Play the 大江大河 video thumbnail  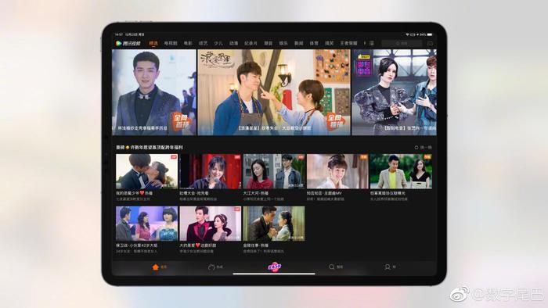(274, 171)
